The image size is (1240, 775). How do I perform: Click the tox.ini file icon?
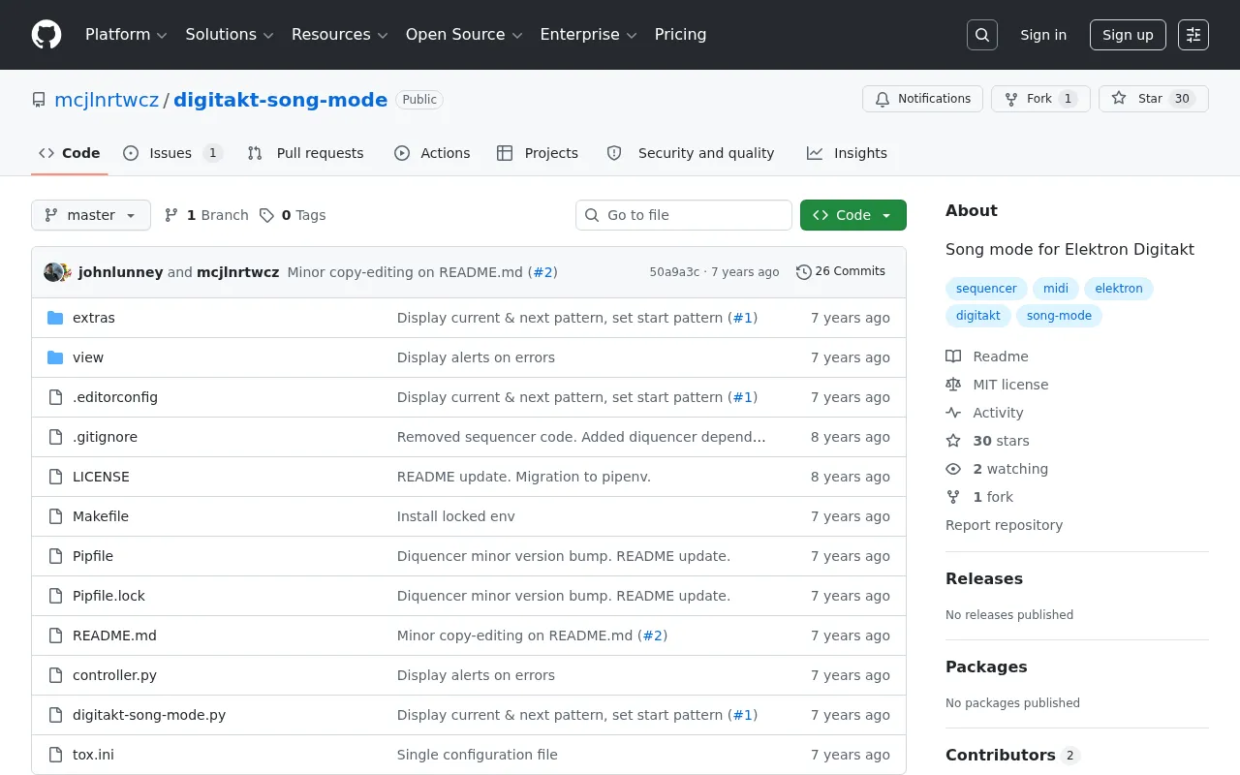tap(55, 755)
